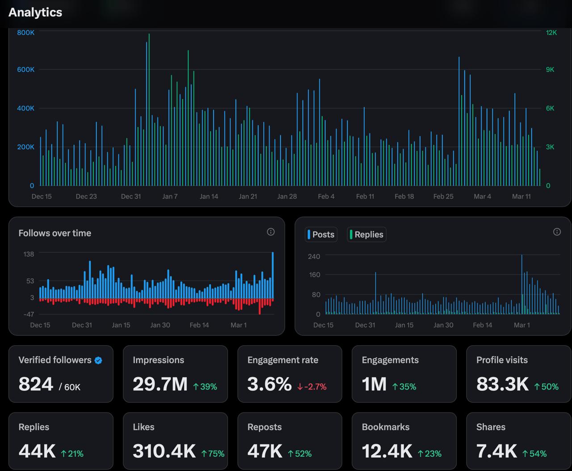Screen dimensions: 572x471
Task: Click the Bookmarks card title
Action: 385,427
